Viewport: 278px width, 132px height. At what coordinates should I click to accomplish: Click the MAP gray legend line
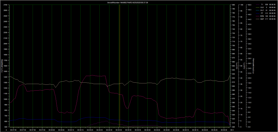[x=257, y=19]
